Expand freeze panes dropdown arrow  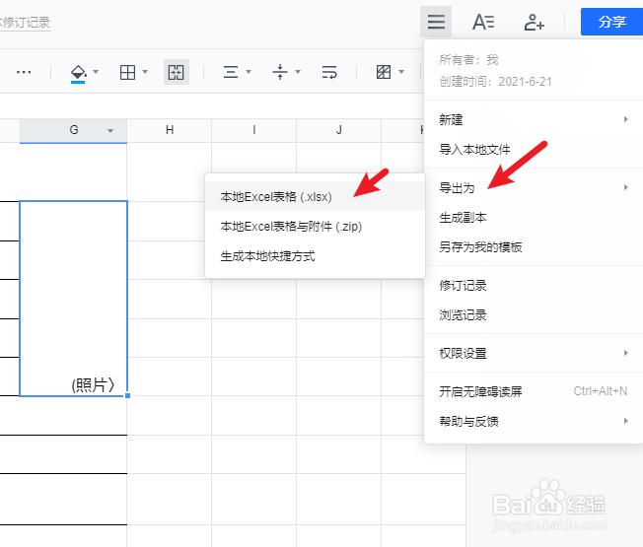click(x=402, y=72)
